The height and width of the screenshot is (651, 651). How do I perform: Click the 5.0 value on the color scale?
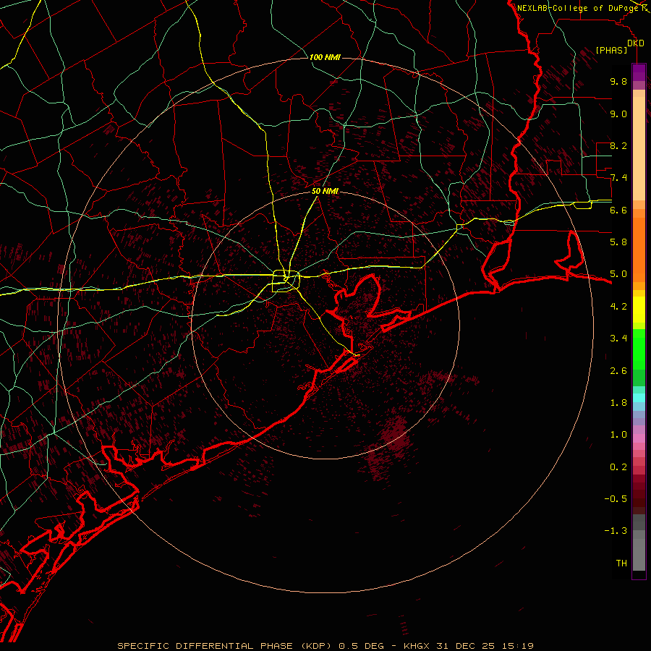(x=618, y=274)
